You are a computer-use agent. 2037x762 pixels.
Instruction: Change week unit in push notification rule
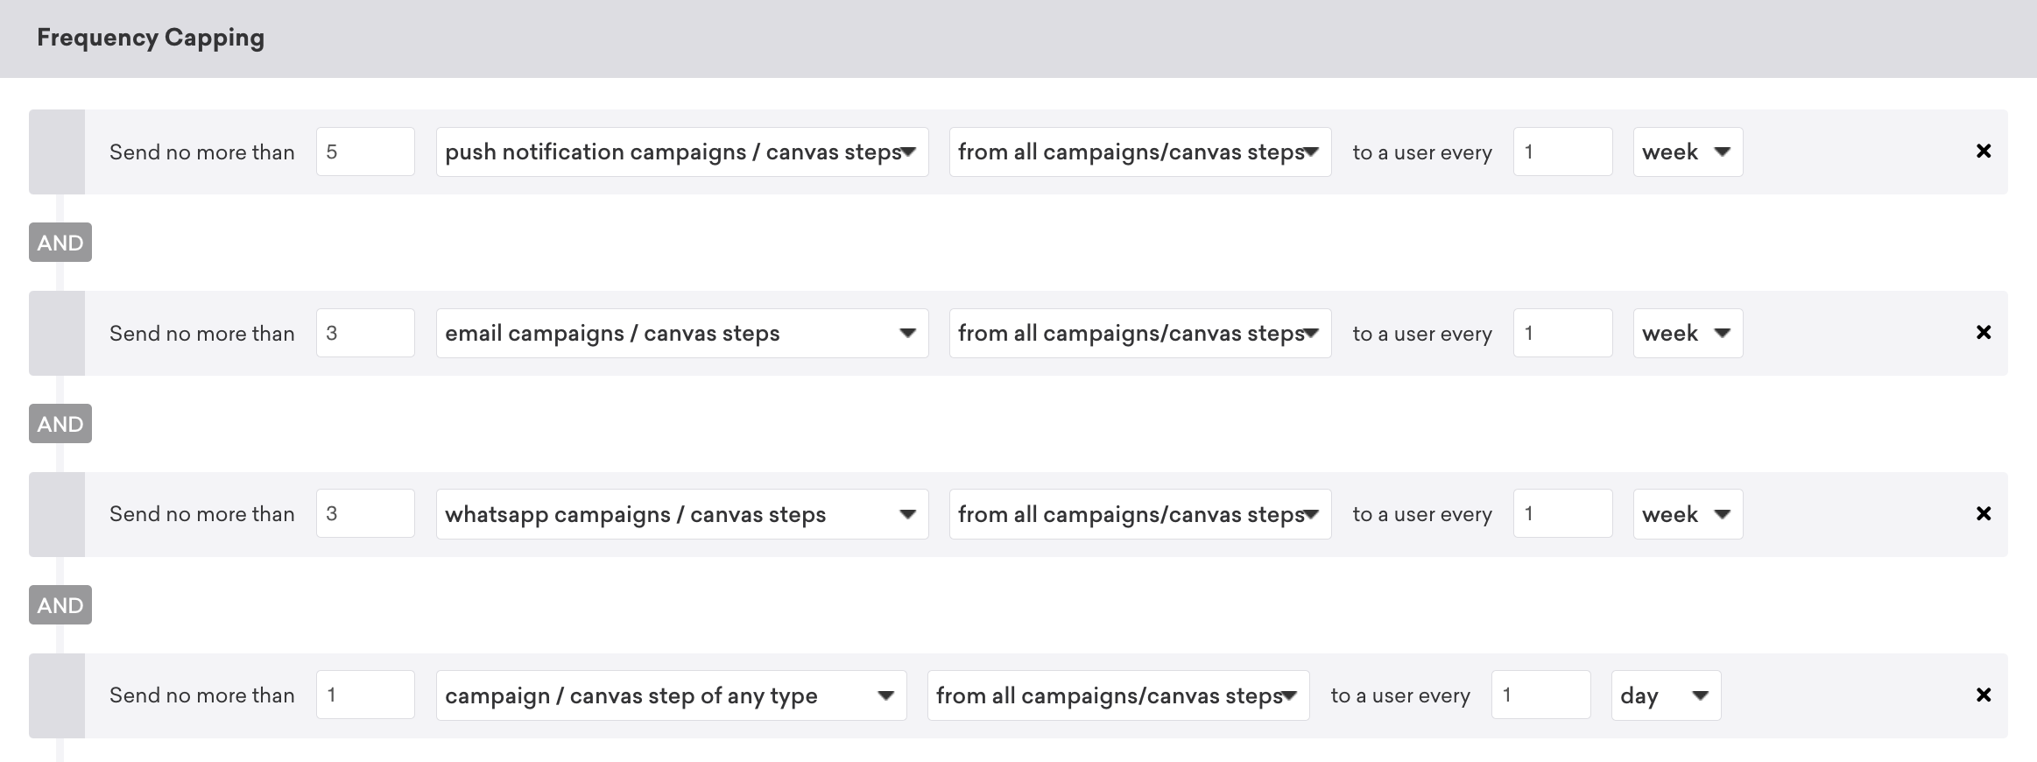coord(1688,152)
